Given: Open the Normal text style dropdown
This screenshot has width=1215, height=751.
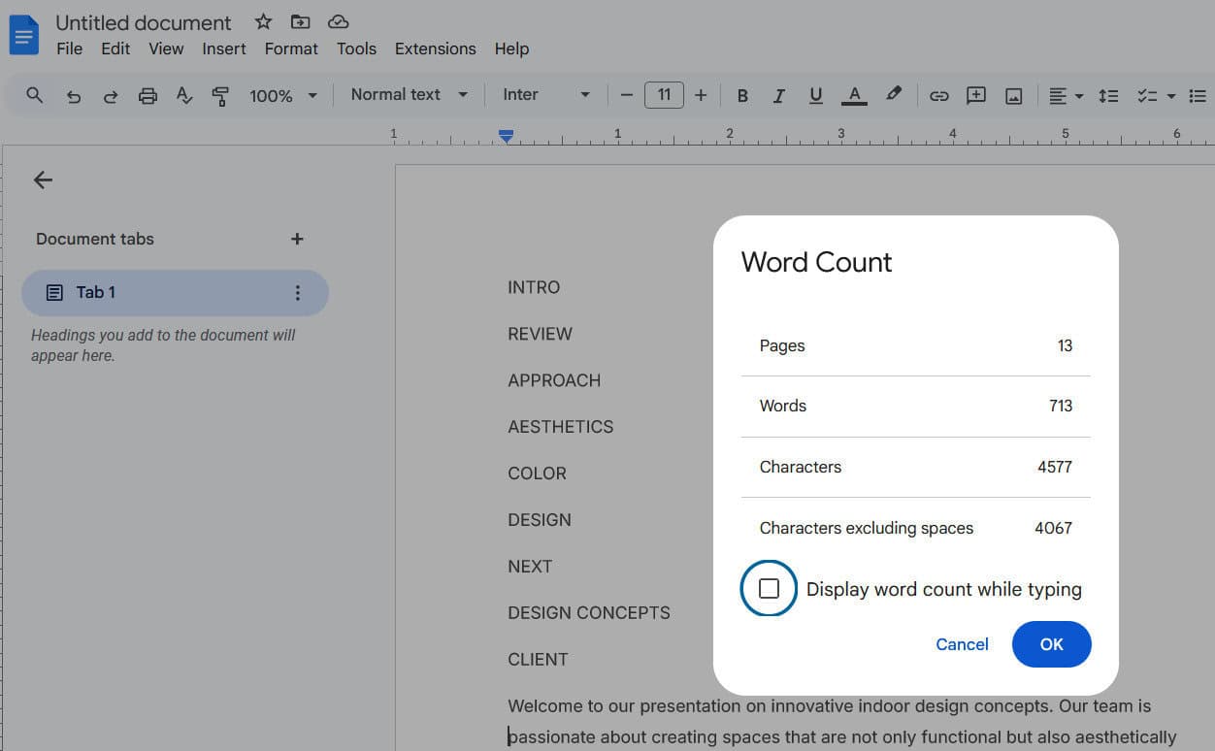Looking at the screenshot, I should (x=410, y=95).
